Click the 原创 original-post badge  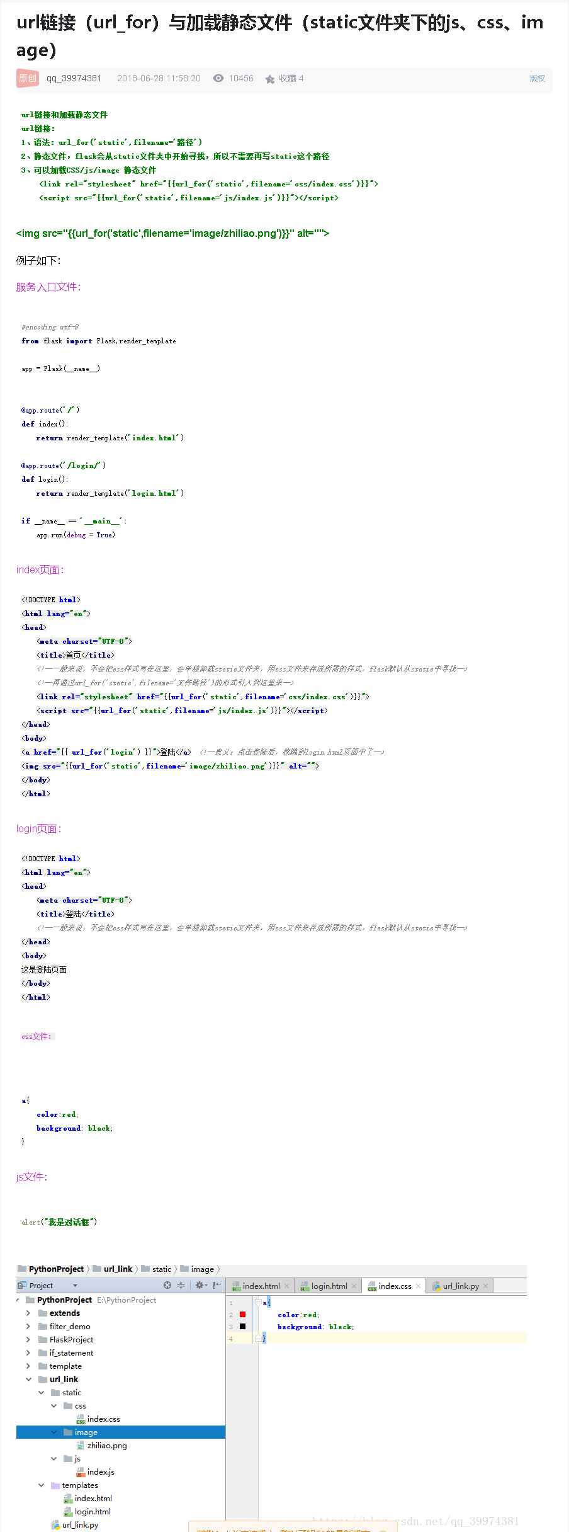[28, 78]
